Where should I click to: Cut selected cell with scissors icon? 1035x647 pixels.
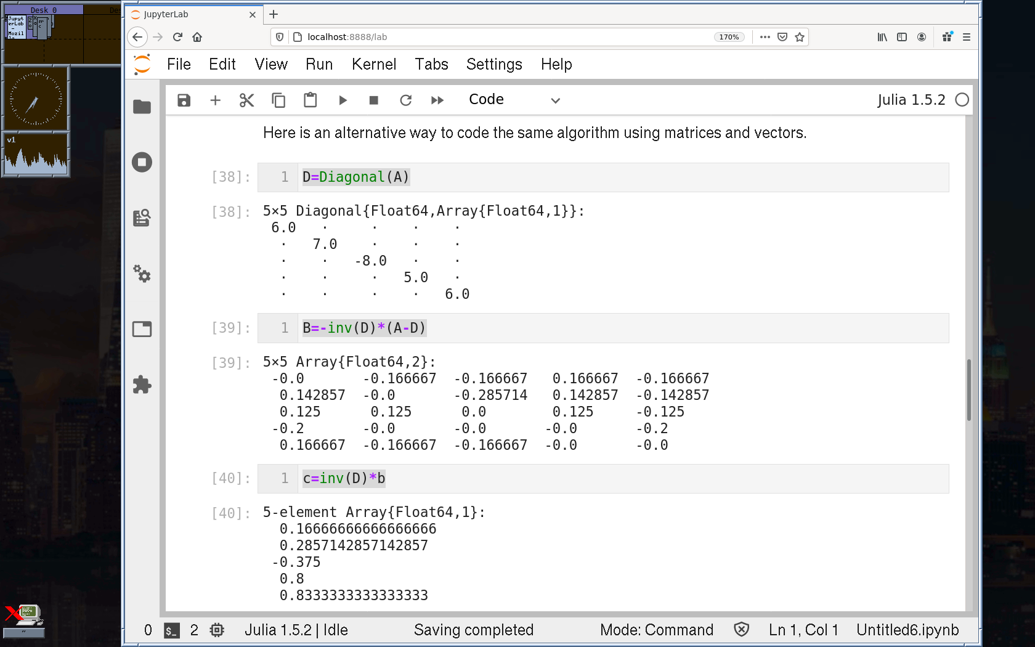tap(246, 100)
